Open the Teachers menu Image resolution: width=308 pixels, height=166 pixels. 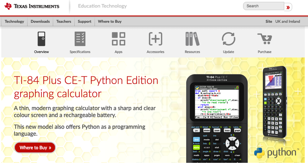[x=64, y=21]
